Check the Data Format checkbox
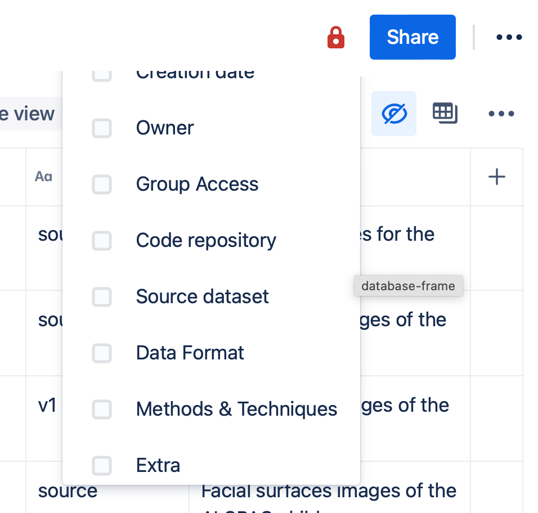The image size is (538, 513). [102, 353]
